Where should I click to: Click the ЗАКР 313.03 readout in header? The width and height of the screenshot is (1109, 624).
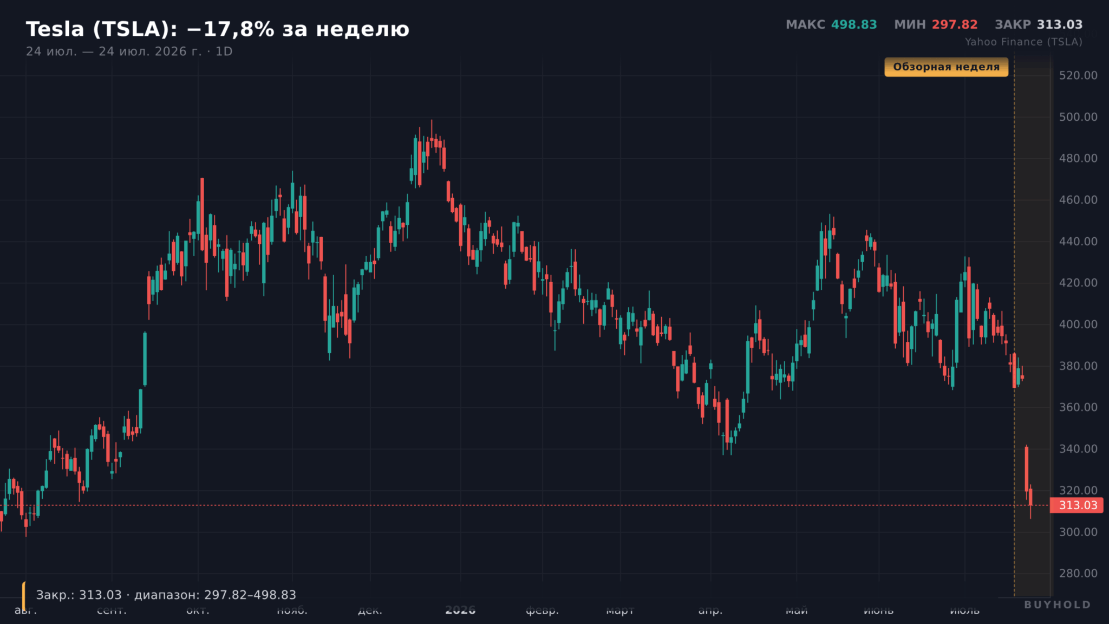[1039, 24]
